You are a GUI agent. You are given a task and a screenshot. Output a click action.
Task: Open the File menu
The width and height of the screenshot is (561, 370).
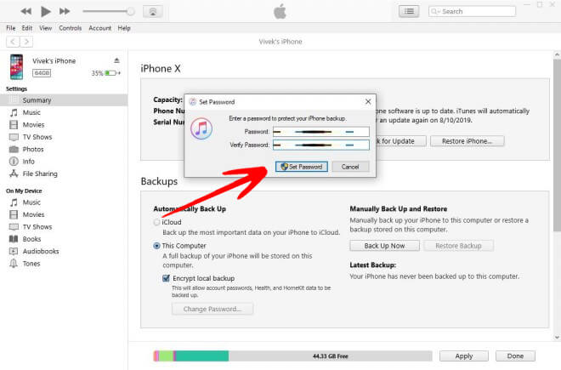click(11, 28)
